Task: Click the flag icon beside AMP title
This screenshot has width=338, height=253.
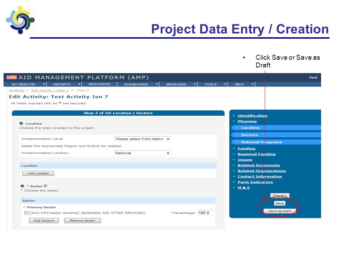Action: point(12,77)
